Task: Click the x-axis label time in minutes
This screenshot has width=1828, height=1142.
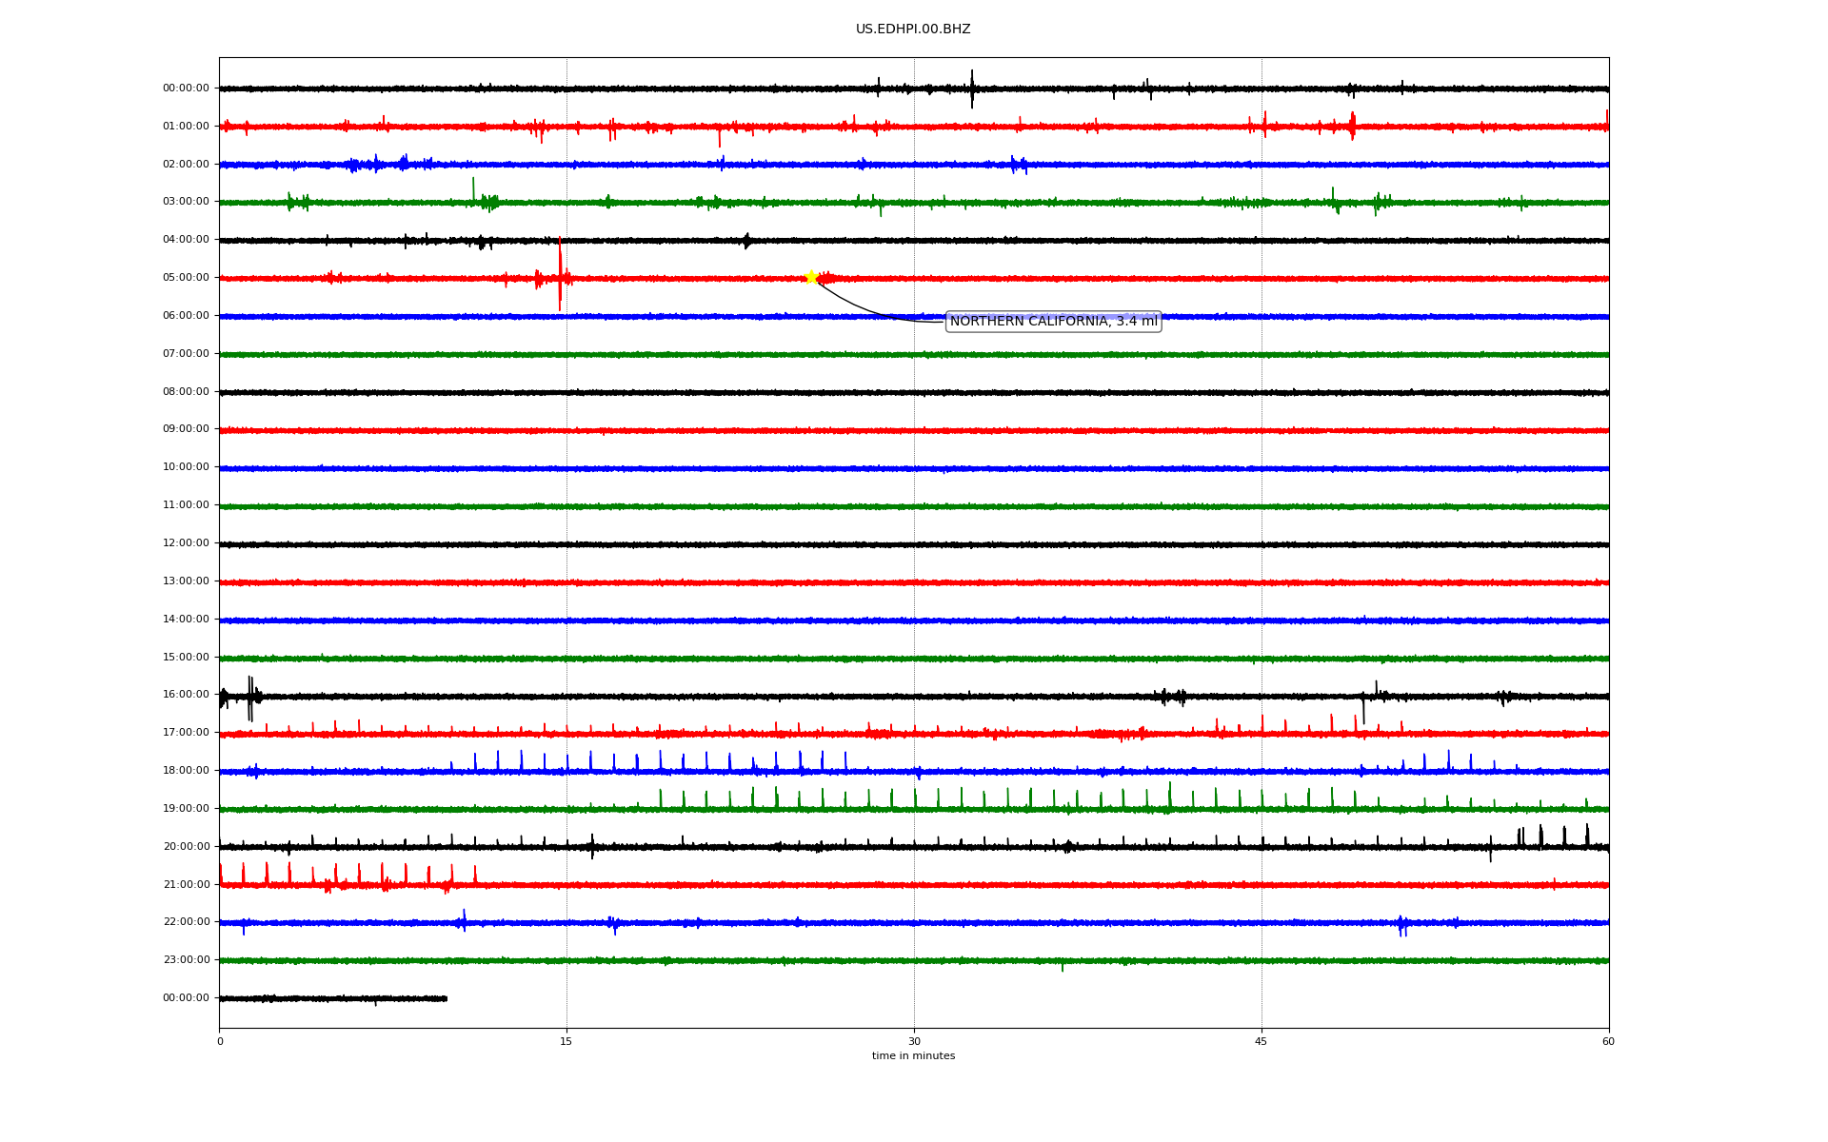Action: (913, 1056)
